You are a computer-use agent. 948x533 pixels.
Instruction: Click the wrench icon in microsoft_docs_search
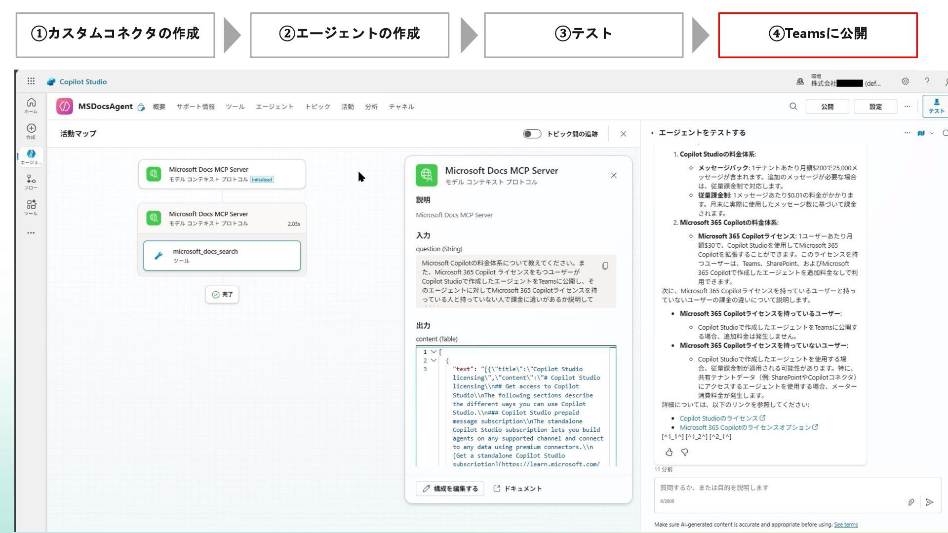point(158,256)
